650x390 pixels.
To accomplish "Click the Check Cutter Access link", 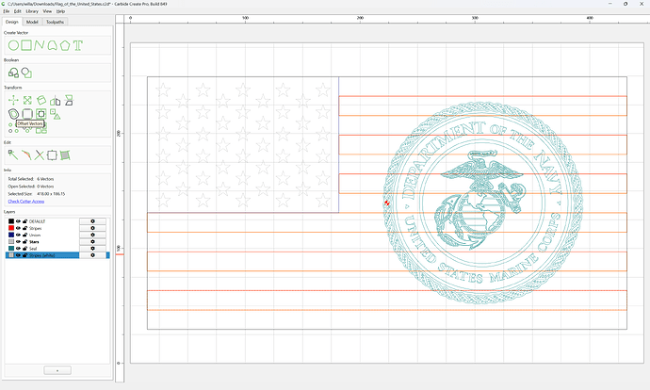I will point(26,202).
